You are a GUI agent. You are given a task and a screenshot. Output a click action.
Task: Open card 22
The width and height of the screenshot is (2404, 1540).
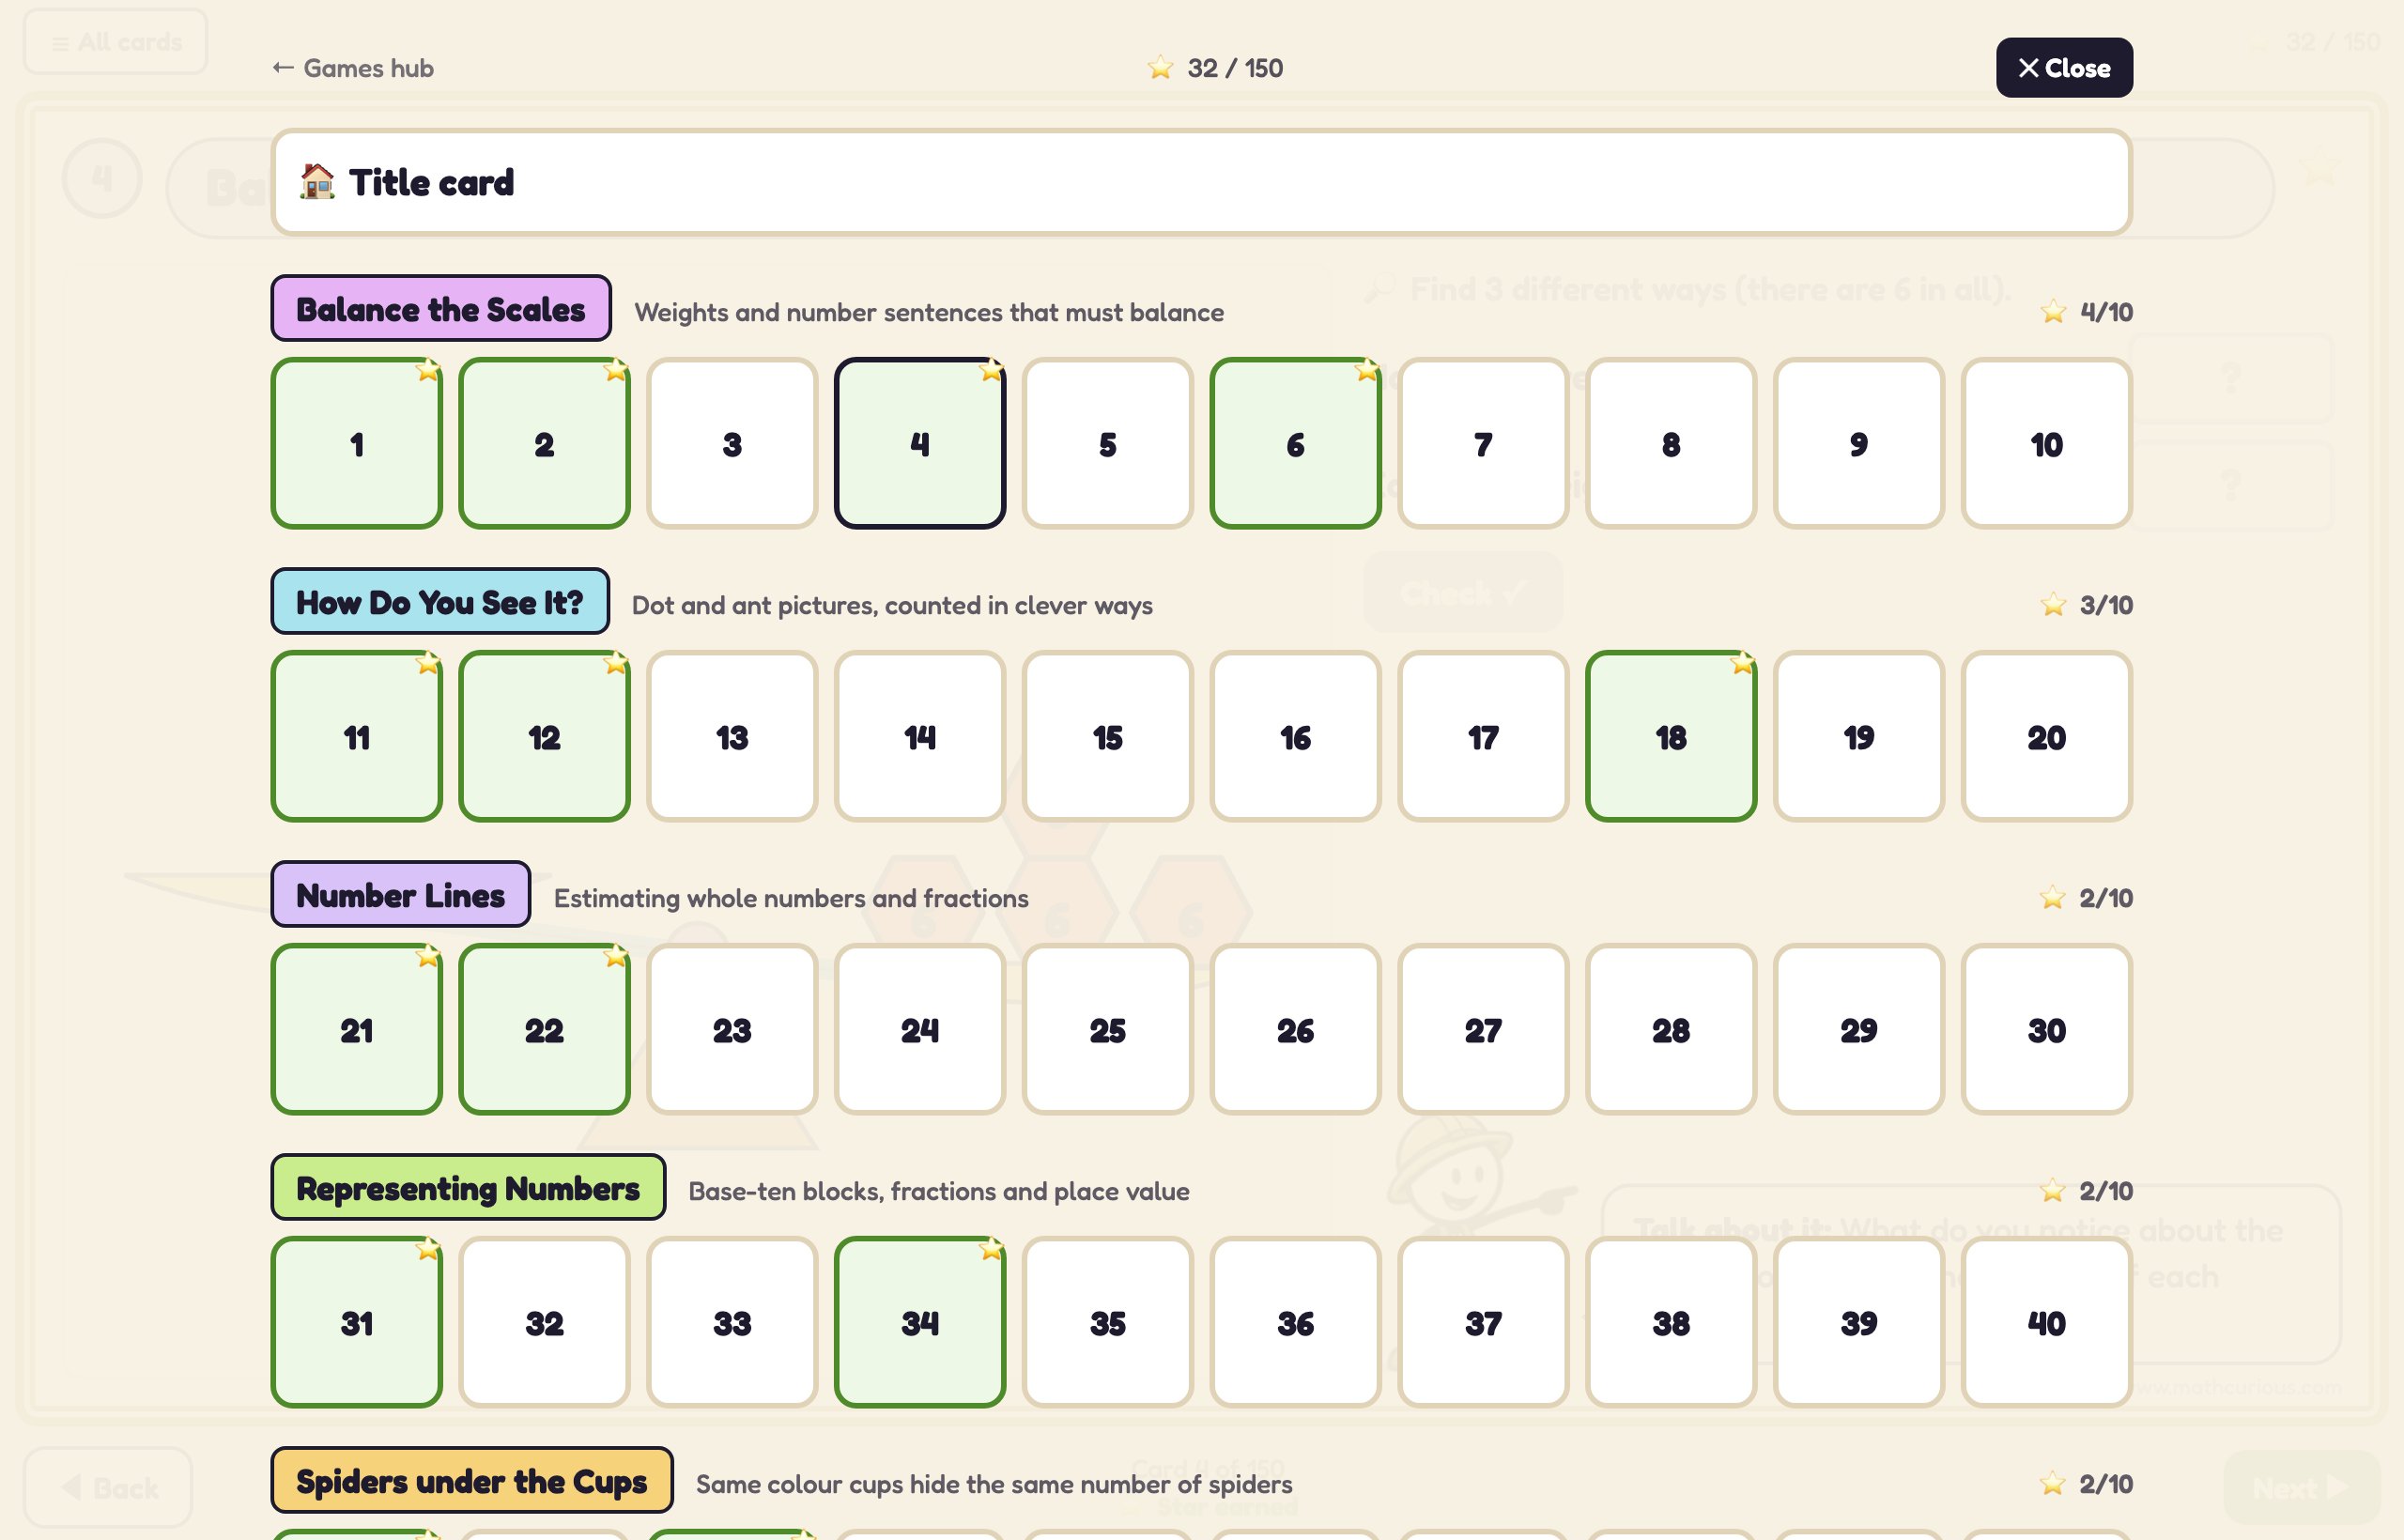(545, 1029)
